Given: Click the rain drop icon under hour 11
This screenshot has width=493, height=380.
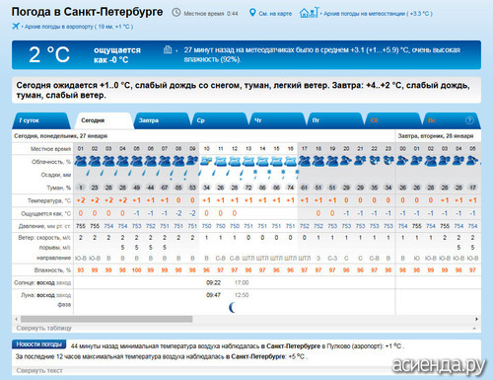Looking at the screenshot, I should [x=214, y=173].
